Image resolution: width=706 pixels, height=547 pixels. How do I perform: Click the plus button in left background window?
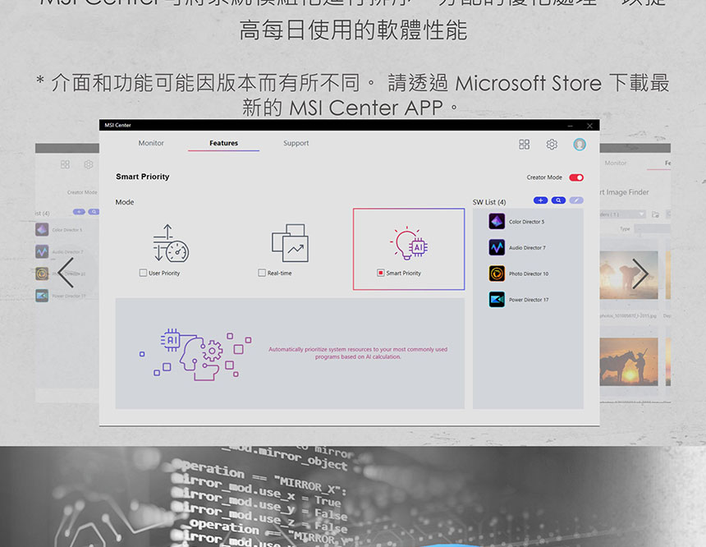(79, 212)
